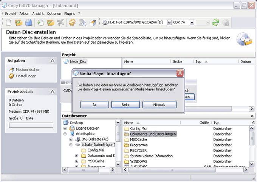
Task: Add folder with the folder-plus toolbar icon
Action: click(51, 22)
